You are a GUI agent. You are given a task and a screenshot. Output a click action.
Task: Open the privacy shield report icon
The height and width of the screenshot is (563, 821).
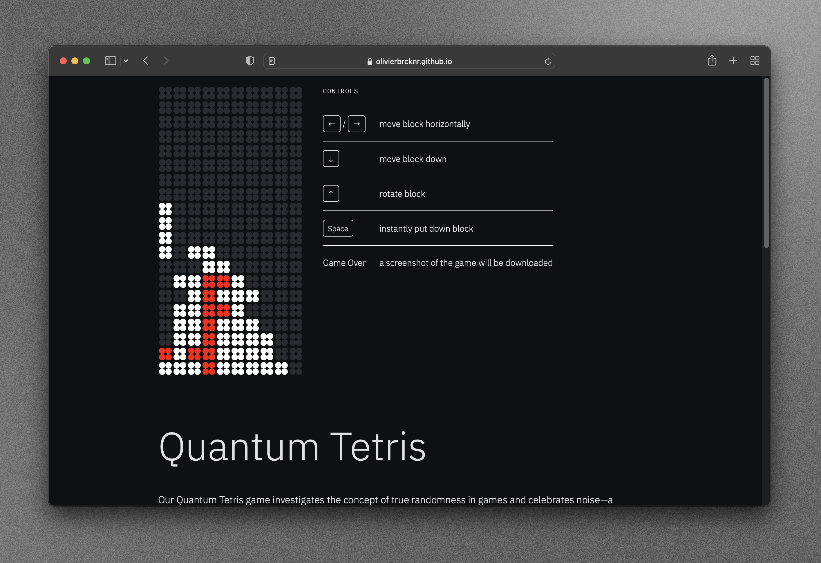(x=250, y=61)
